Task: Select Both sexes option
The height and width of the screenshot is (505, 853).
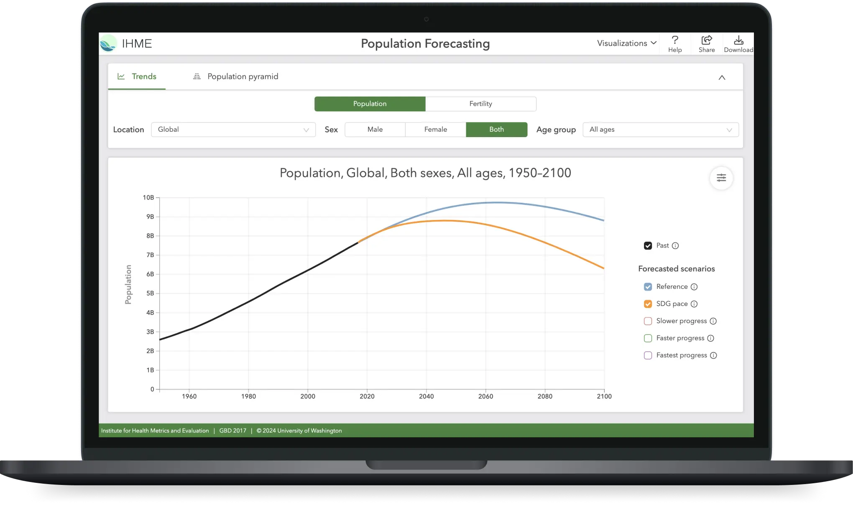Action: click(x=497, y=130)
